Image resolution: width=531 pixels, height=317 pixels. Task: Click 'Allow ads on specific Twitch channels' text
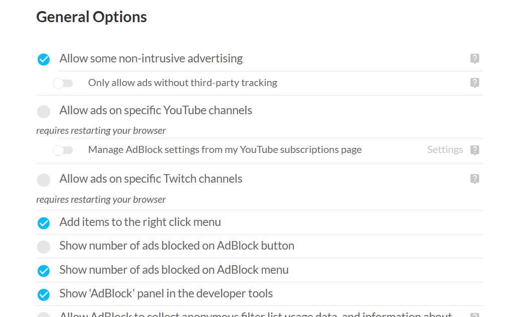pos(151,179)
